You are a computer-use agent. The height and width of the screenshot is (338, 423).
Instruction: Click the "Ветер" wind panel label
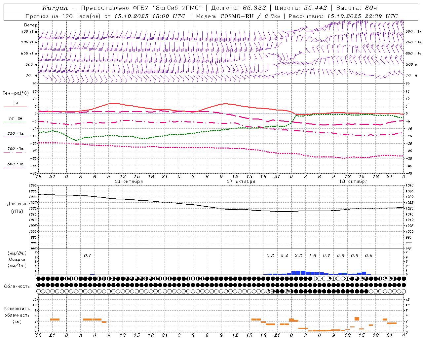point(31,25)
